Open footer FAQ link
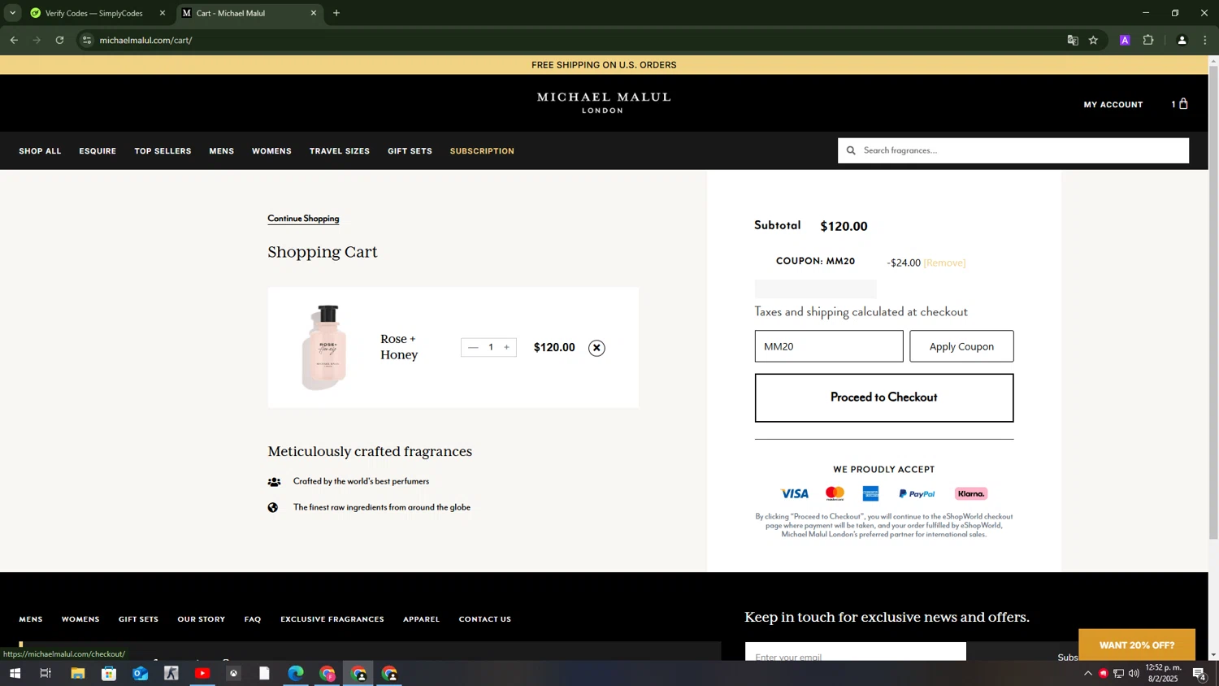 [x=253, y=619]
